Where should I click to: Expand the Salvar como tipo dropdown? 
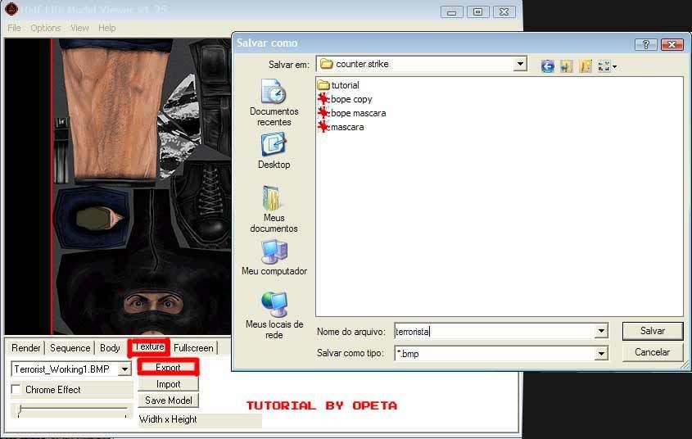click(x=601, y=353)
